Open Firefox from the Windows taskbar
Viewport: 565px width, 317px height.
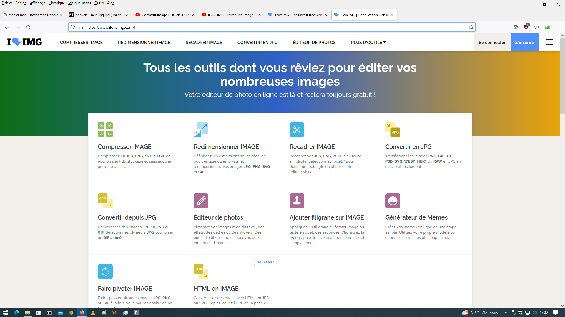(82, 313)
